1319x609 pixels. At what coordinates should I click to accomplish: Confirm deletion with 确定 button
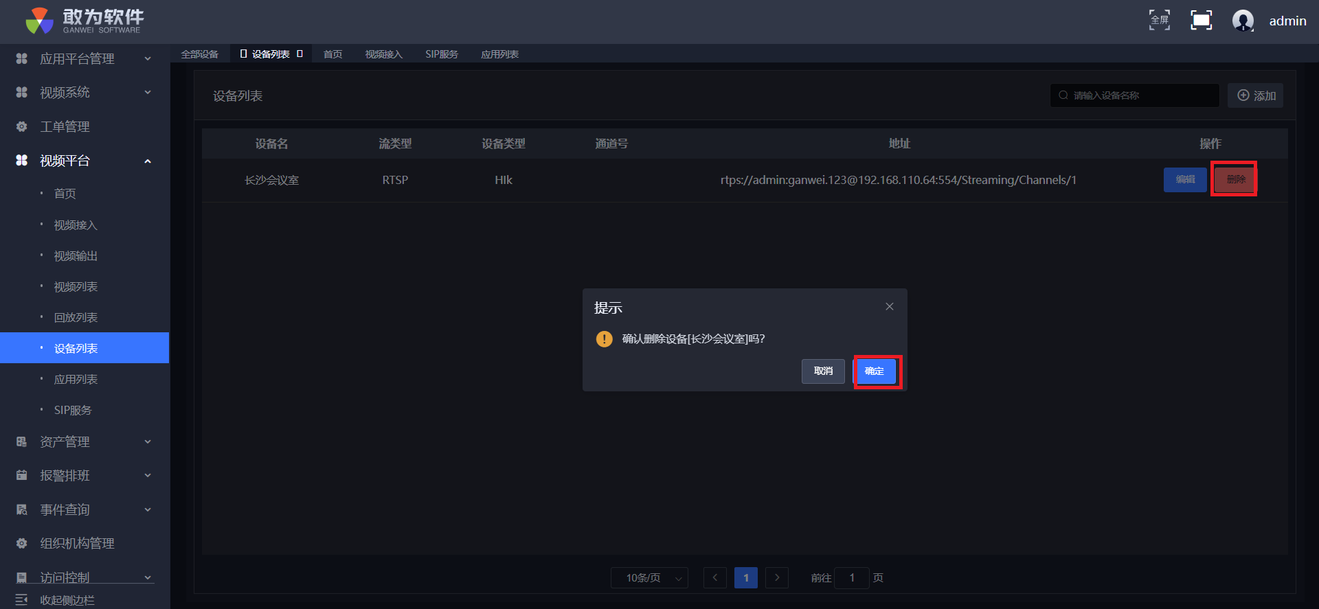tap(875, 371)
